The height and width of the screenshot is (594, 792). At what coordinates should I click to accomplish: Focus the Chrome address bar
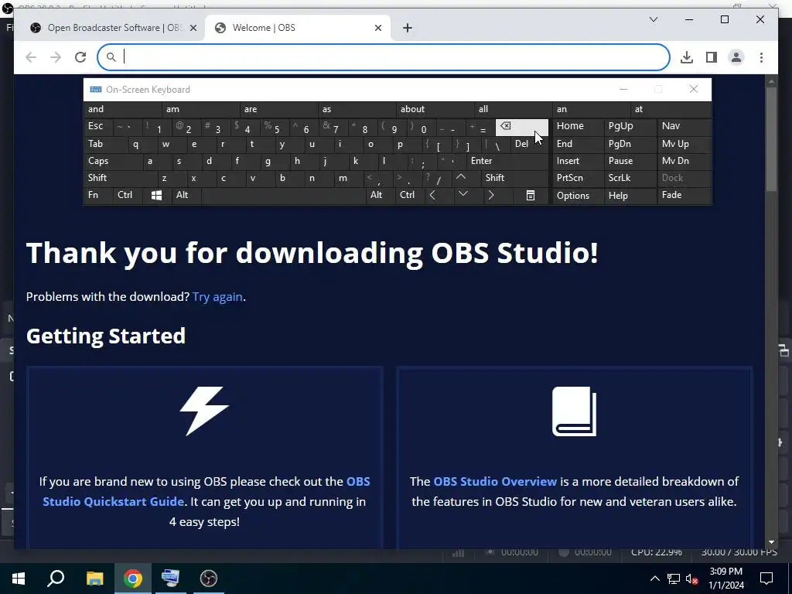pyautogui.click(x=384, y=57)
